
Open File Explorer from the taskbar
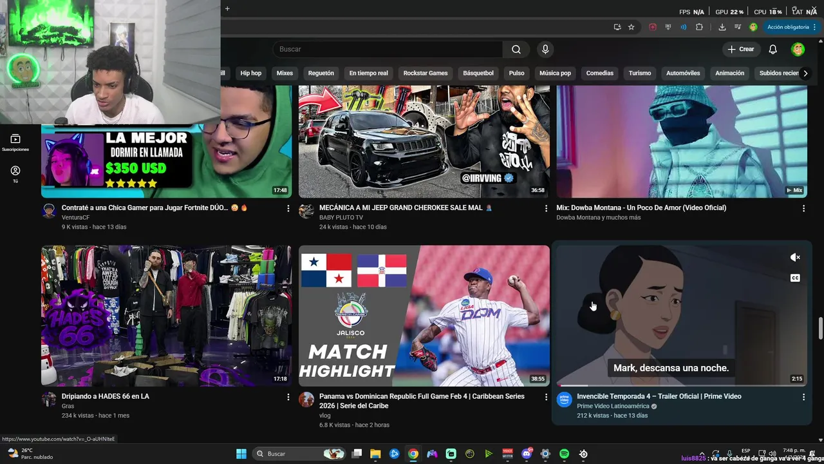point(375,454)
